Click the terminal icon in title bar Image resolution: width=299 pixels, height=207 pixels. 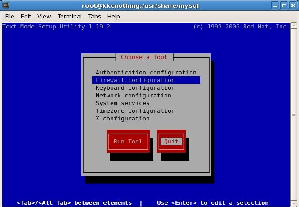5,5
